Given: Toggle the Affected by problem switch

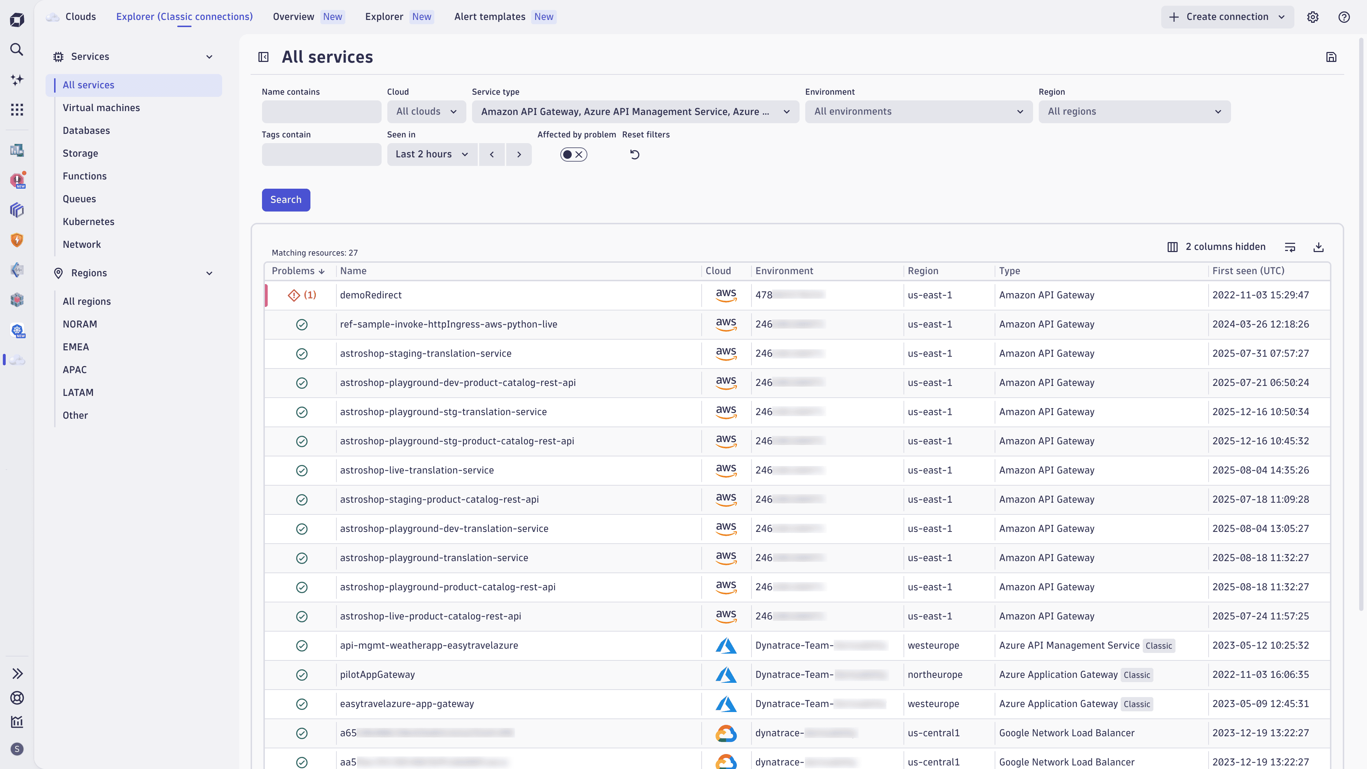Looking at the screenshot, I should pos(573,154).
